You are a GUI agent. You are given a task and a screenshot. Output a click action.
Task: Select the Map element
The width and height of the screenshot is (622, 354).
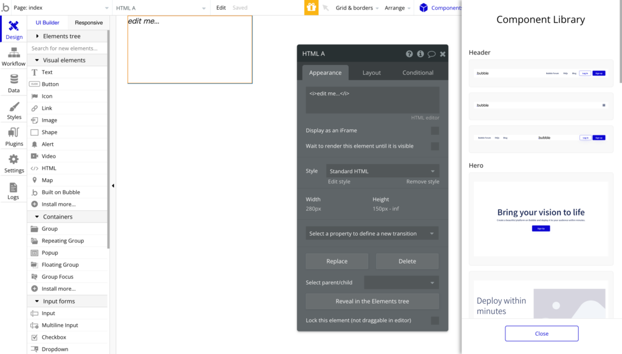click(x=68, y=180)
